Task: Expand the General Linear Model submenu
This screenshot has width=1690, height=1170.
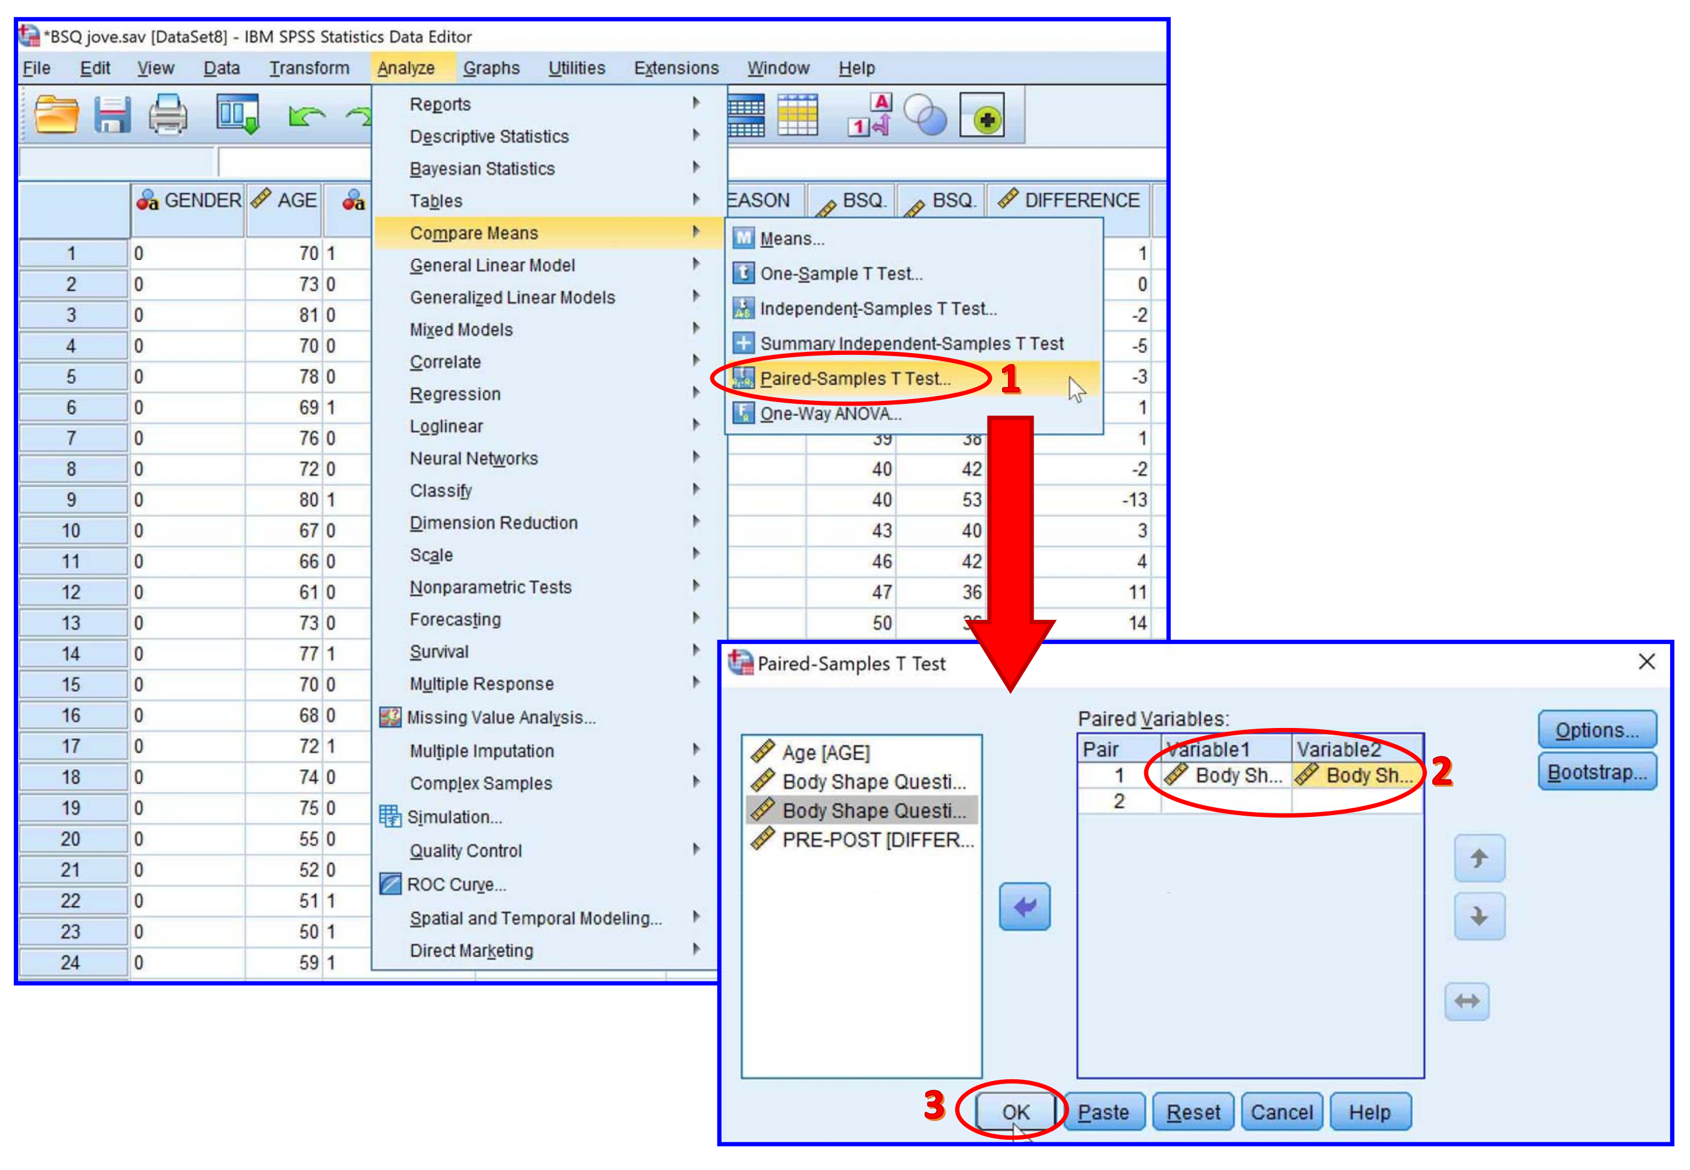Action: coord(492,265)
